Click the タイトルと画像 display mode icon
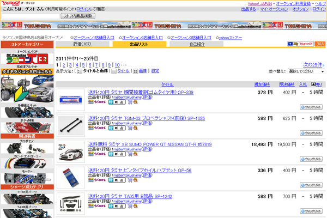Image resolution: width=327 pixels, height=218 pixels. coord(79,71)
